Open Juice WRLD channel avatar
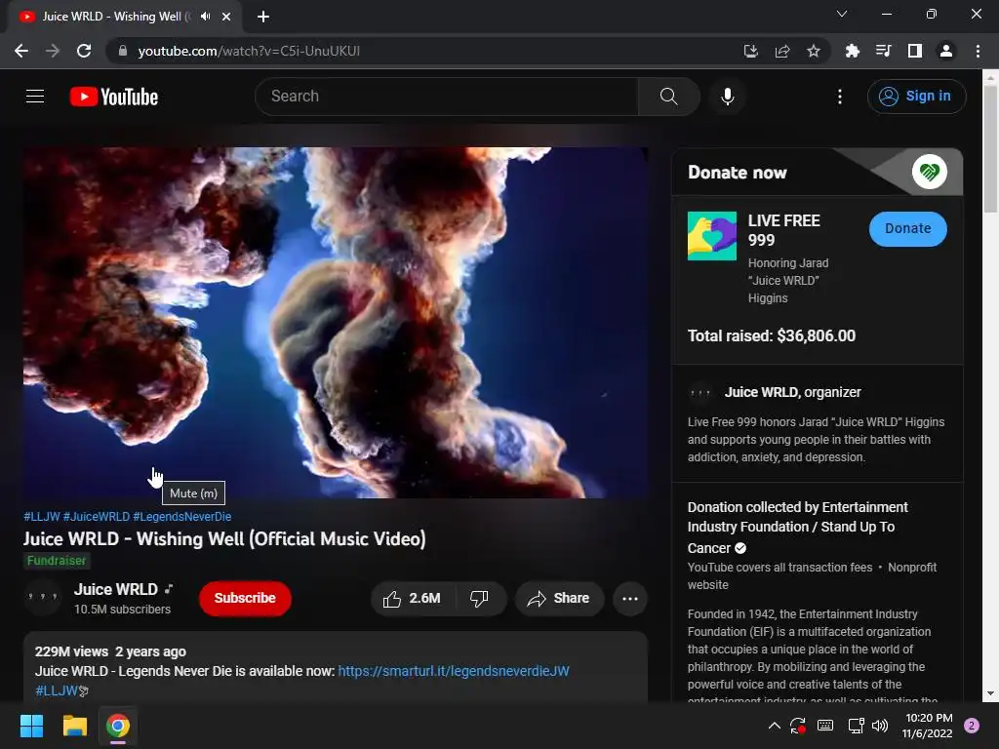Image resolution: width=999 pixels, height=749 pixels. point(43,598)
